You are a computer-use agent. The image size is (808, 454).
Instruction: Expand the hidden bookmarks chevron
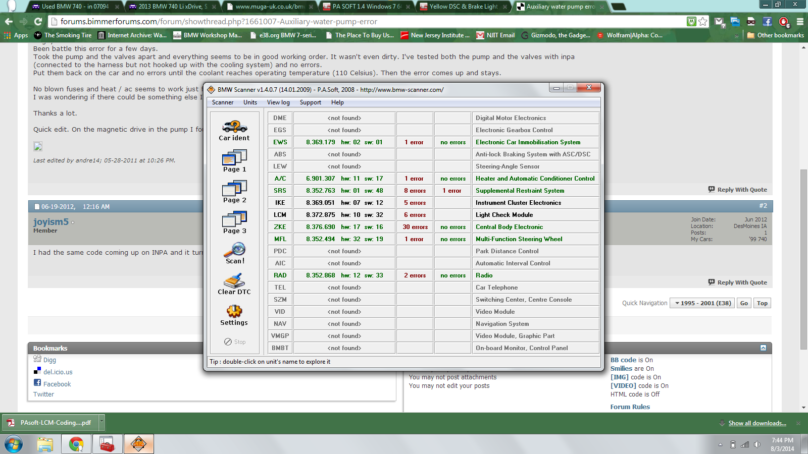click(736, 36)
